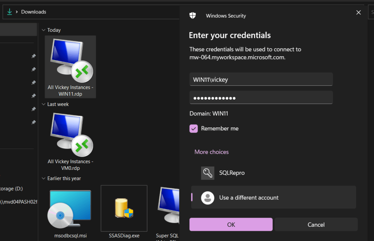
Task: Click the All Vickey Instances - WIN11.rdp filename
Action: coord(70,91)
